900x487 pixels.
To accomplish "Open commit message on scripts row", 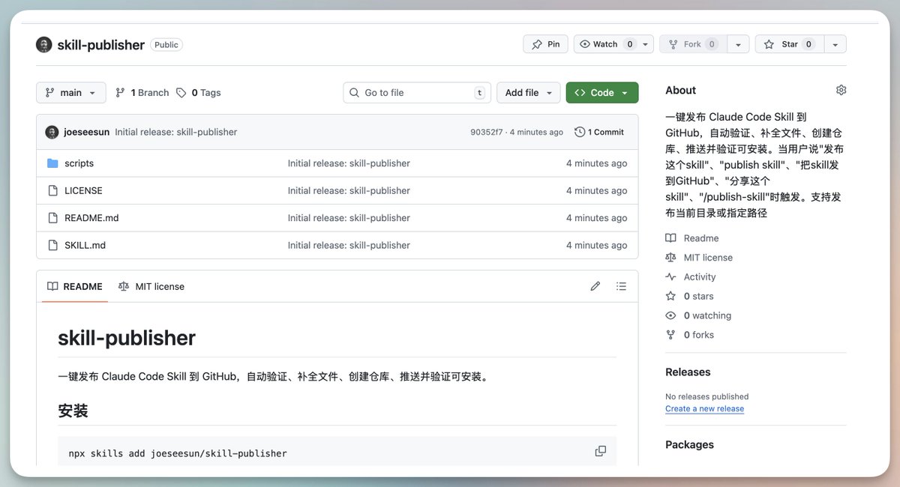I will (349, 163).
